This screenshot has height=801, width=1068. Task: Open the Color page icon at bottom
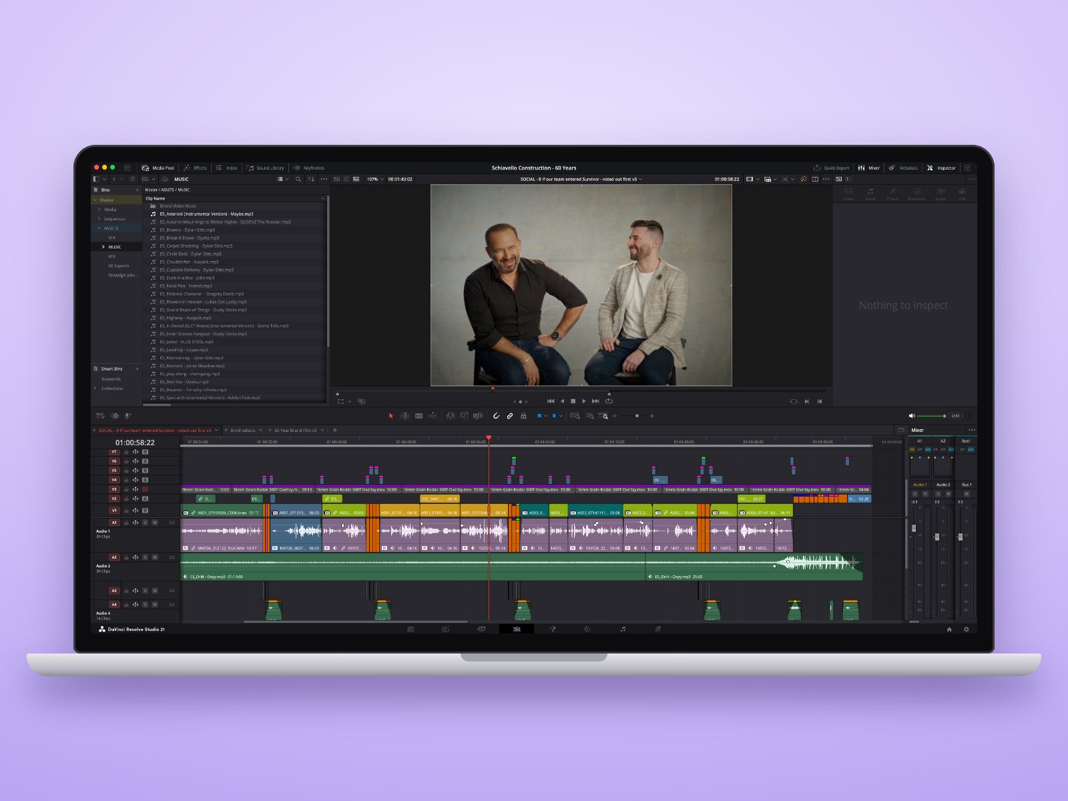587,629
